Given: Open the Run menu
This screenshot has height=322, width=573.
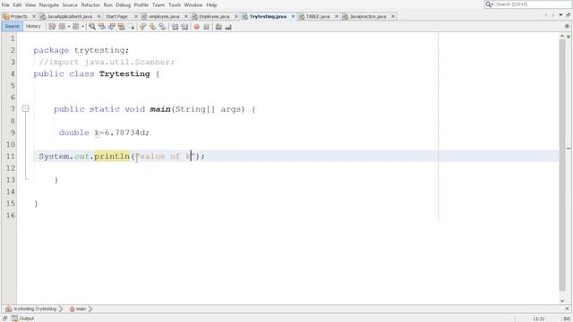Looking at the screenshot, I should coord(107,5).
